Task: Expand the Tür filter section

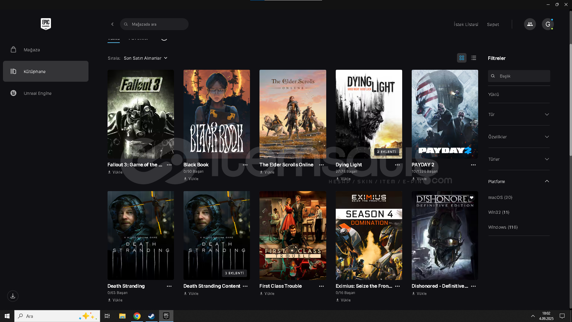Action: point(519,114)
